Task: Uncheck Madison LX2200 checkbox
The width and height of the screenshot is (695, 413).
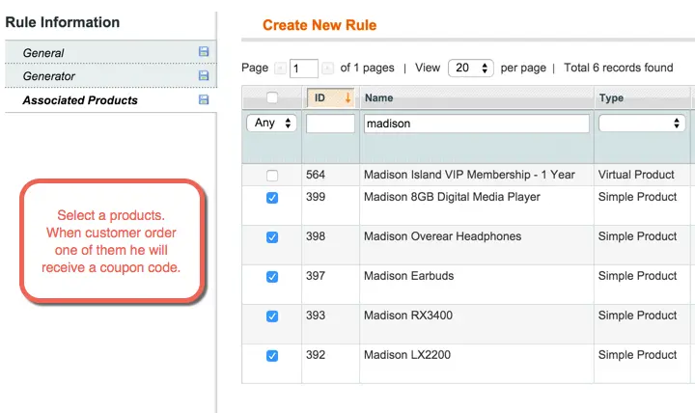Action: click(x=272, y=355)
